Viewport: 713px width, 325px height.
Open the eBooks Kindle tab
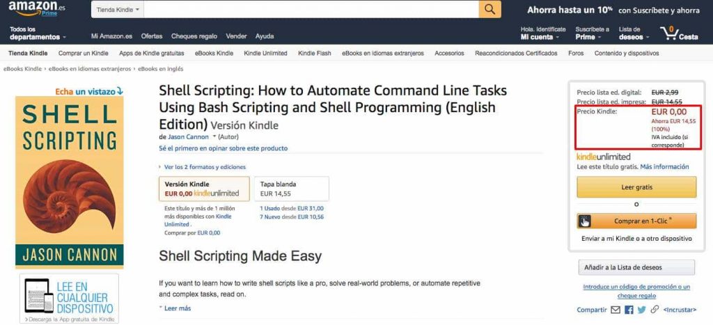[x=214, y=53]
